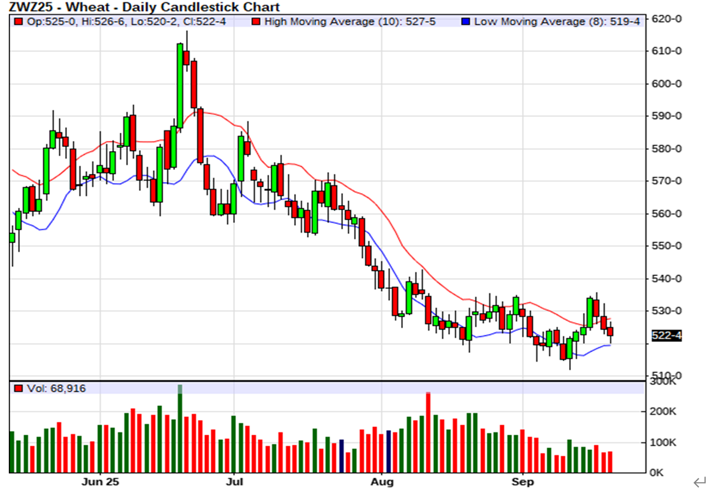
Task: Select the black 522-4 current price tag
Action: [667, 335]
